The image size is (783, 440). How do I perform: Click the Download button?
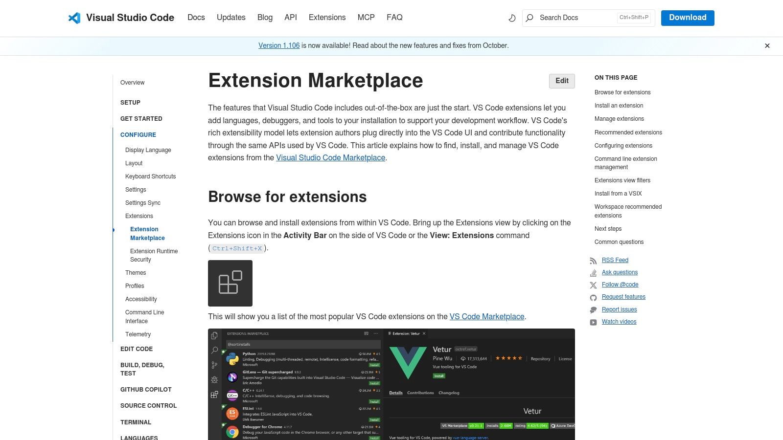pyautogui.click(x=688, y=18)
